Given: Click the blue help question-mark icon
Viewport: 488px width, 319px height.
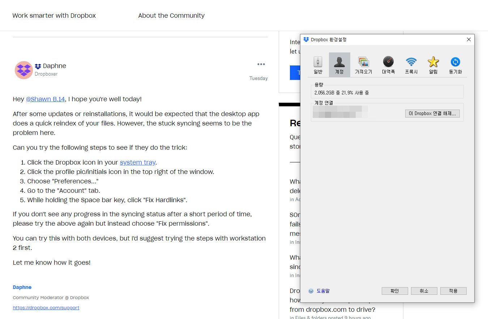Looking at the screenshot, I should [x=311, y=291].
